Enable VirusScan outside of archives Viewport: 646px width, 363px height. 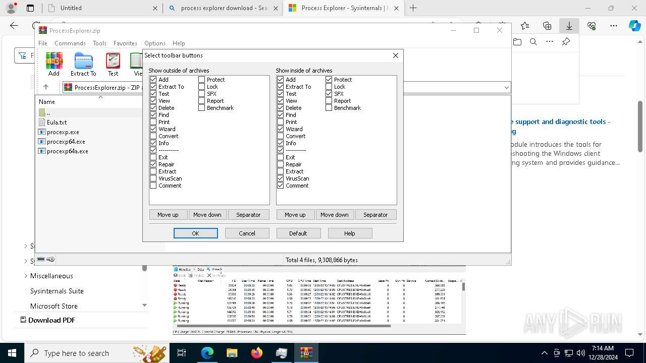coord(153,178)
